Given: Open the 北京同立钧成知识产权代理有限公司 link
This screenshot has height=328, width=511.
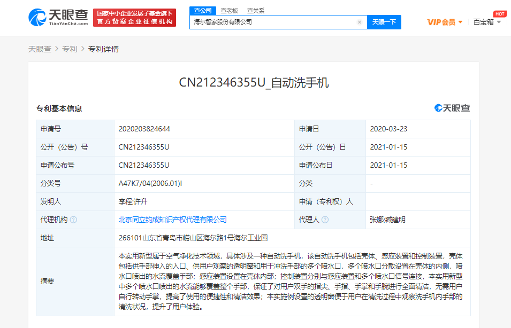Looking at the screenshot, I should click(x=172, y=220).
